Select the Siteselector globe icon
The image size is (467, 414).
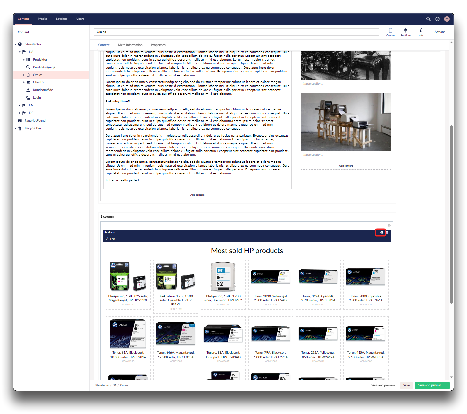[x=20, y=44]
